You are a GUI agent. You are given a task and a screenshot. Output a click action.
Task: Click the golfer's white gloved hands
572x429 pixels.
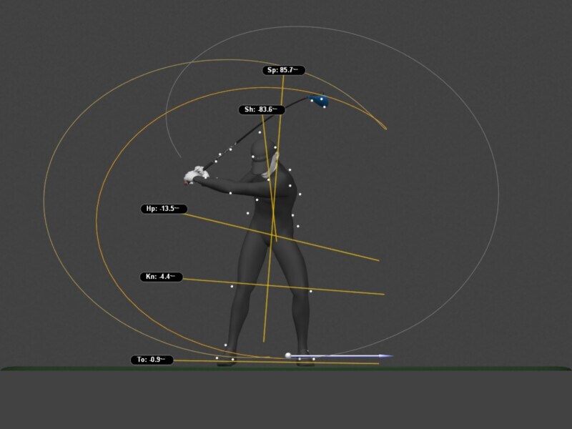click(x=194, y=174)
